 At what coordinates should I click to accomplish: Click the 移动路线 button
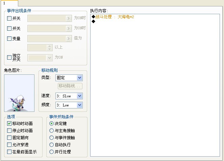click(x=70, y=86)
